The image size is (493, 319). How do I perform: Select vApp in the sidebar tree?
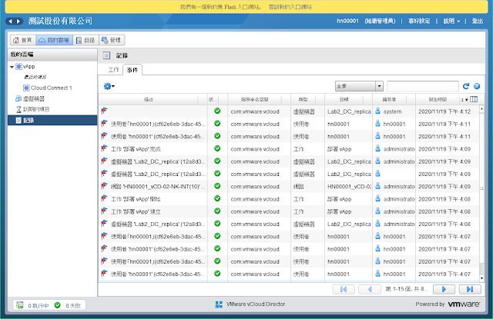(29, 67)
